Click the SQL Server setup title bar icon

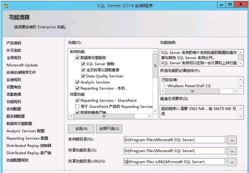6,5
